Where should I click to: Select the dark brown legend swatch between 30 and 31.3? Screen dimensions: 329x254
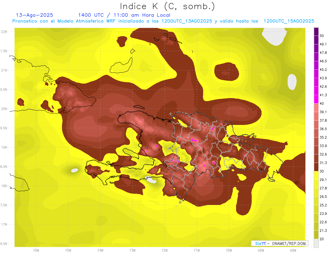[x=316, y=167]
